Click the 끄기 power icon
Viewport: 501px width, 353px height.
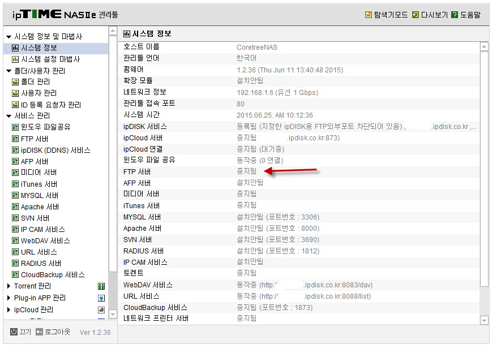(x=14, y=332)
